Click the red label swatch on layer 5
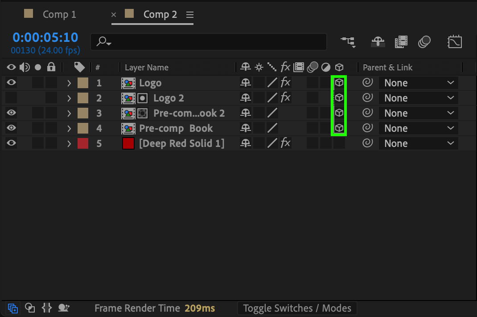 (83, 143)
